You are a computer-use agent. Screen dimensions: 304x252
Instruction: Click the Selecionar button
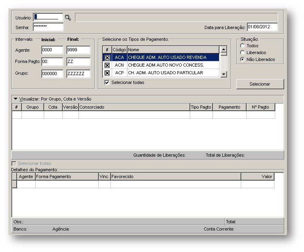click(260, 84)
